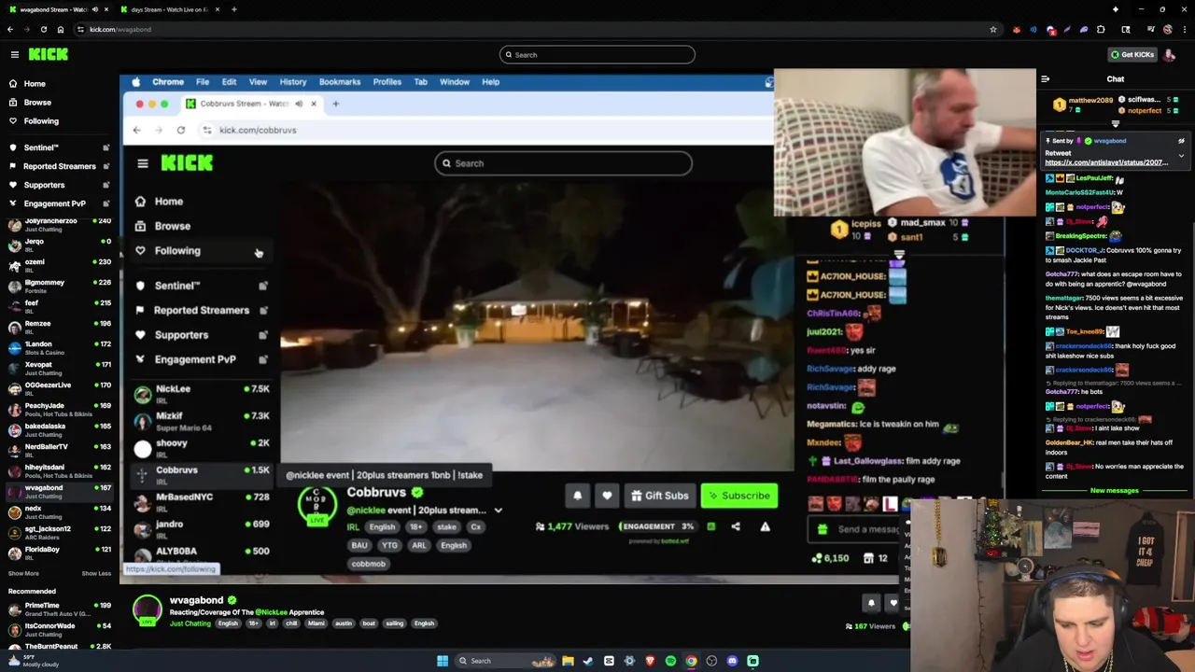Select the Miami tag under stream title
This screenshot has height=672, width=1195.
pyautogui.click(x=316, y=623)
